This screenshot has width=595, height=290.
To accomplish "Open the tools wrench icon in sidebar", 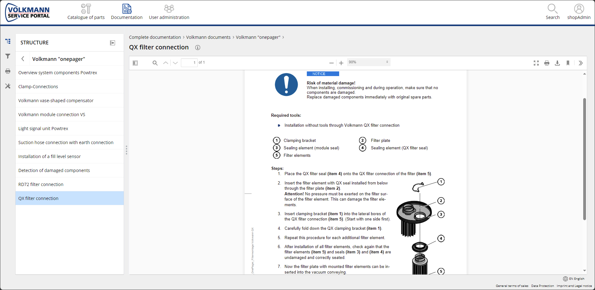I will pos(8,86).
